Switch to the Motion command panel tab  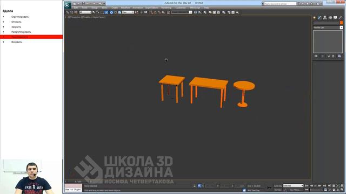click(x=330, y=18)
